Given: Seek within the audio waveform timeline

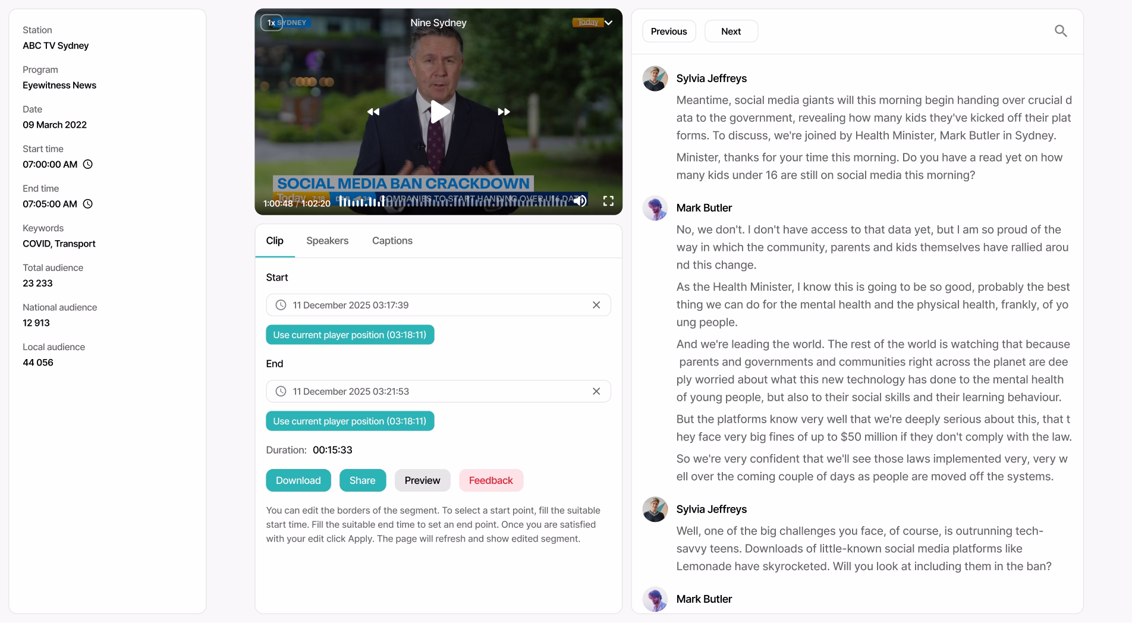Looking at the screenshot, I should click(x=453, y=202).
